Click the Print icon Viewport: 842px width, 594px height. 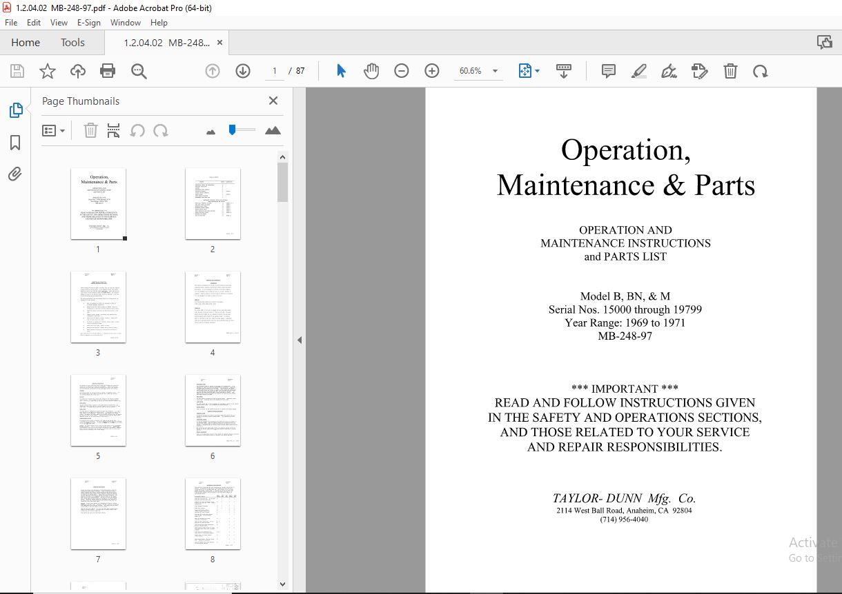(x=108, y=70)
